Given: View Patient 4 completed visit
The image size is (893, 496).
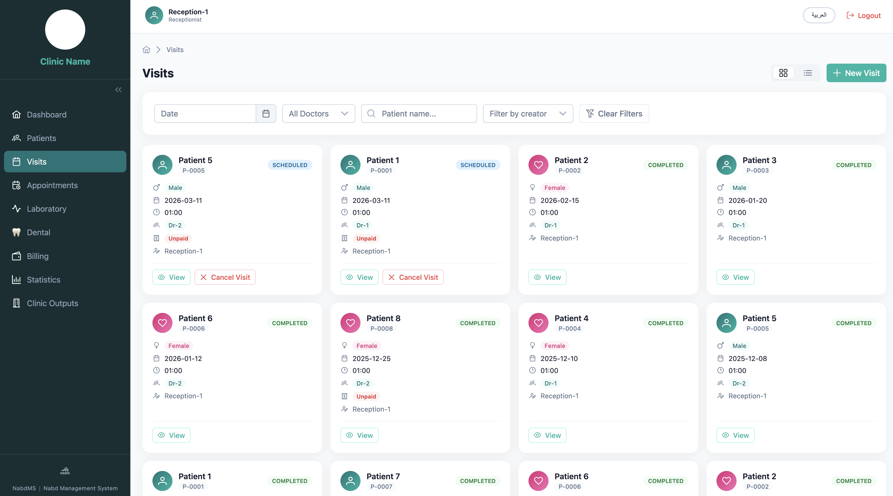Looking at the screenshot, I should (x=547, y=435).
